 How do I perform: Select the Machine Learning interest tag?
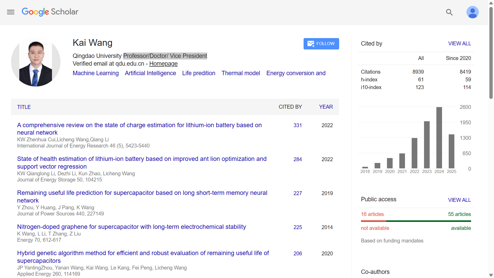95,73
